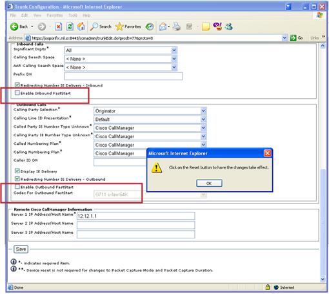
Task: Refresh the page with green arrows icon
Action: [x=70, y=26]
